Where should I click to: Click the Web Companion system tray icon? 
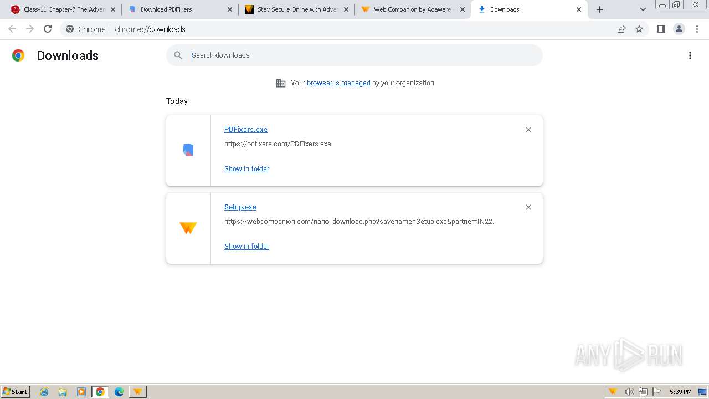pyautogui.click(x=613, y=392)
